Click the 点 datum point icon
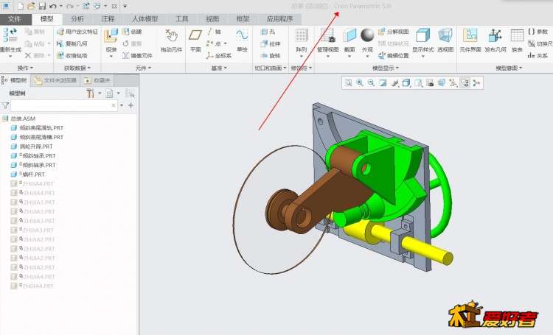The height and width of the screenshot is (335, 553). tap(210, 43)
